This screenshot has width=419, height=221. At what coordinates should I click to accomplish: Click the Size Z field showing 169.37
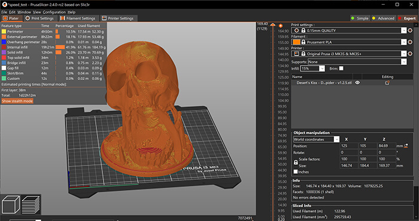[x=386, y=165]
